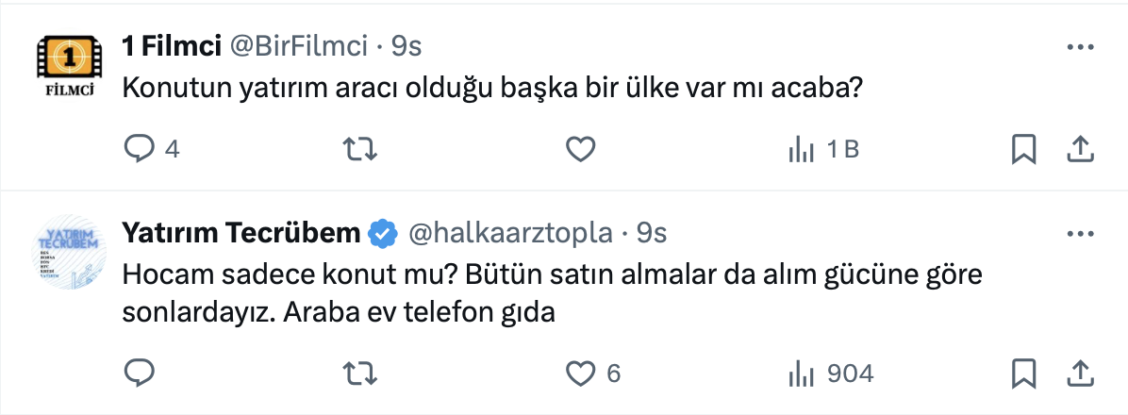Screen dimensions: 1128x415
Task: Open 1 Filmci profile picture
Action: point(68,68)
